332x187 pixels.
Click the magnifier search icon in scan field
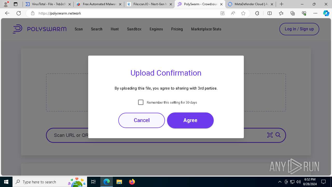point(278,135)
